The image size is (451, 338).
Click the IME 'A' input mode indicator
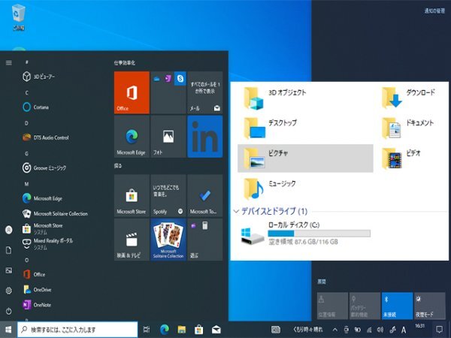tap(404, 330)
